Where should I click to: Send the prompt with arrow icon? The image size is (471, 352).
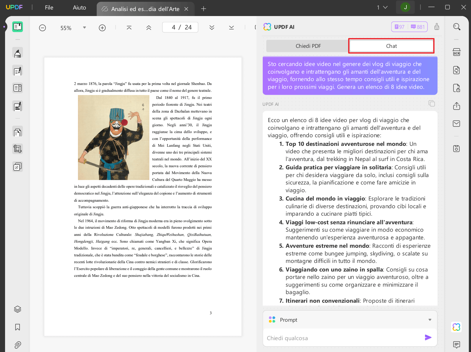[x=428, y=337]
